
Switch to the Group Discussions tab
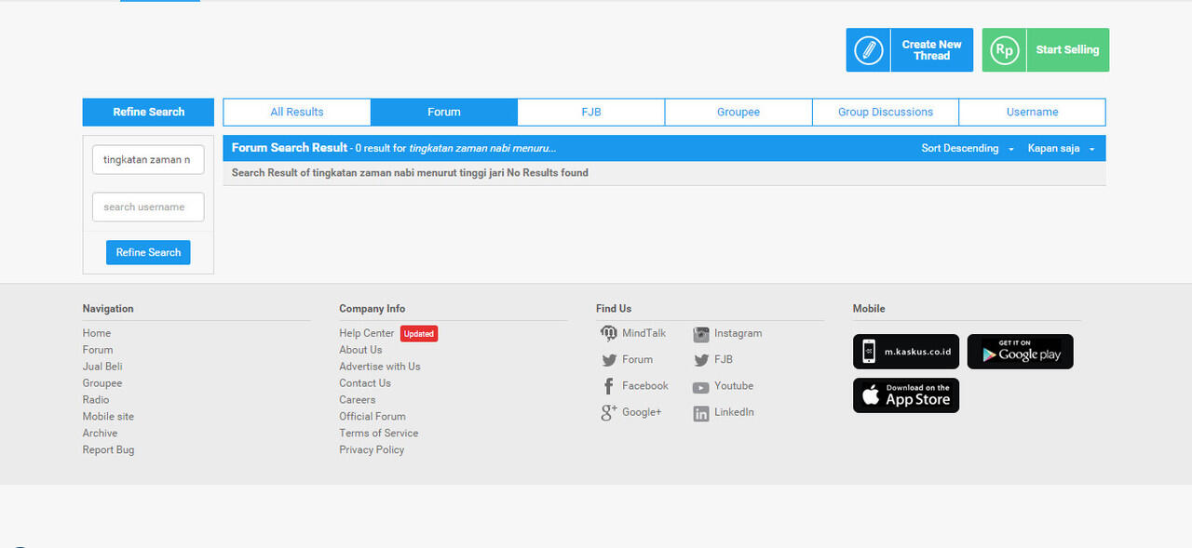coord(886,112)
